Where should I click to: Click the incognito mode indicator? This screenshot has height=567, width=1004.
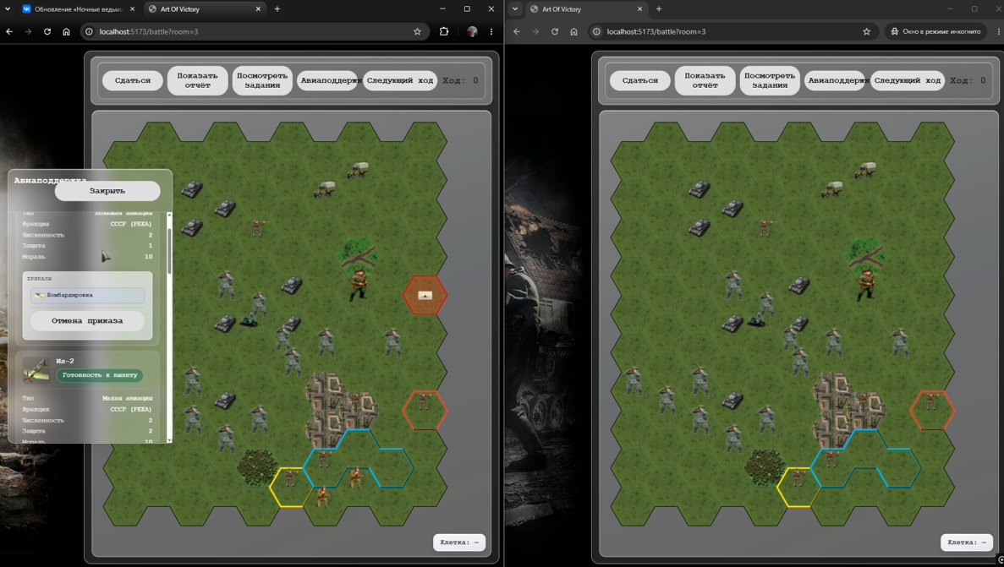(935, 31)
